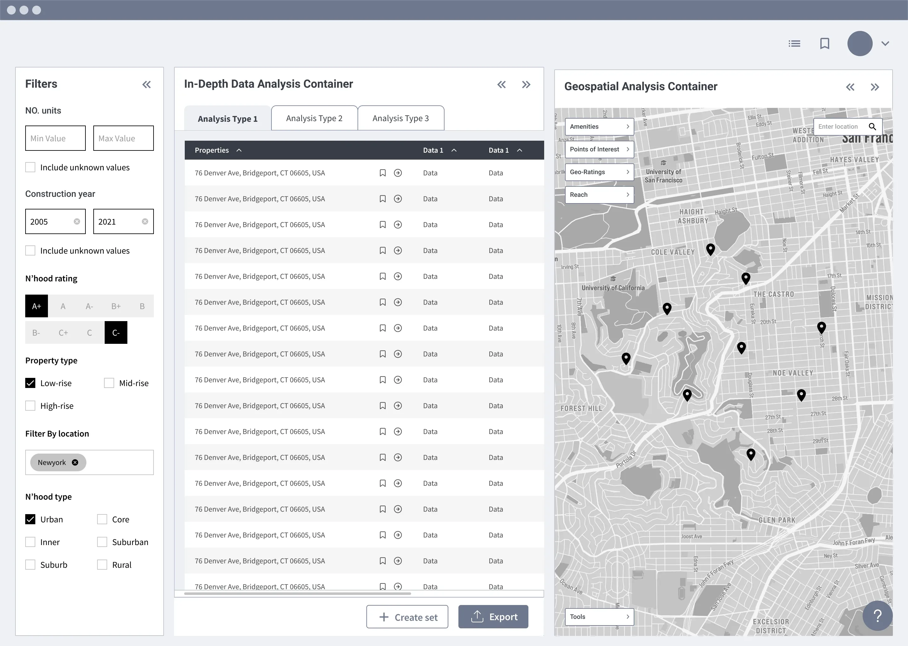
Task: Switch to Analysis Type 1 tab
Action: click(227, 118)
